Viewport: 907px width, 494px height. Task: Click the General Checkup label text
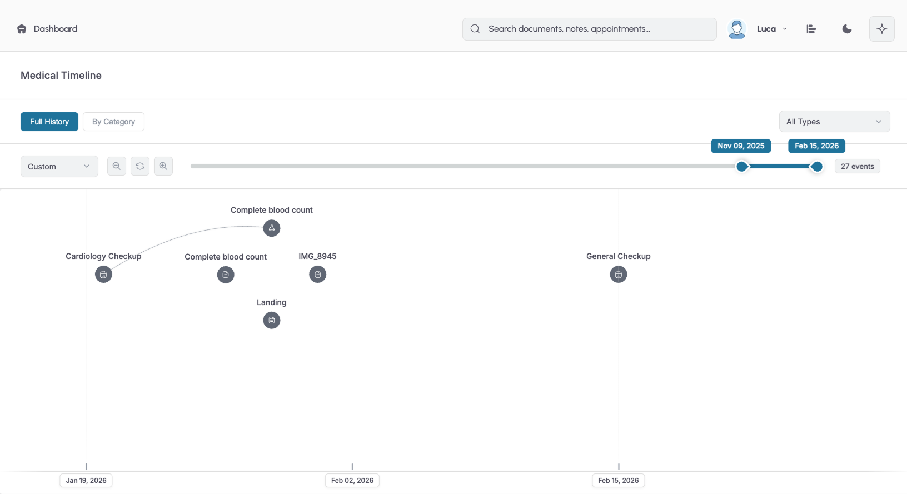click(x=619, y=256)
